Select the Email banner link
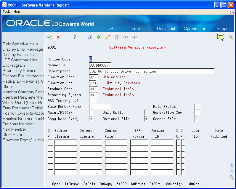The height and width of the screenshot is (189, 236). pos(137,28)
